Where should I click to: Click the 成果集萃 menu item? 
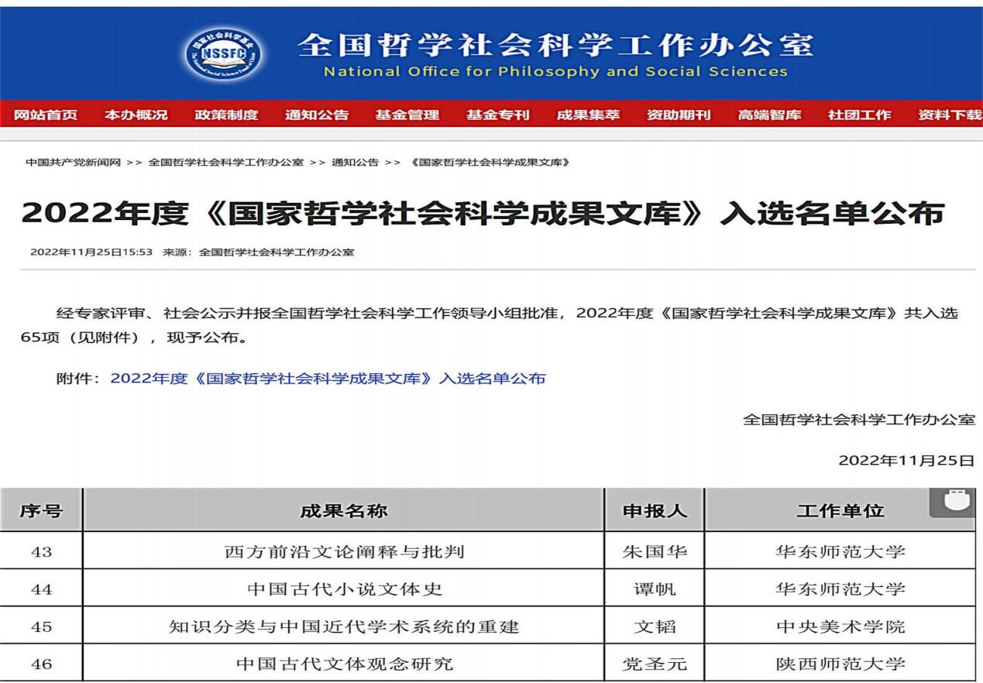coord(588,115)
